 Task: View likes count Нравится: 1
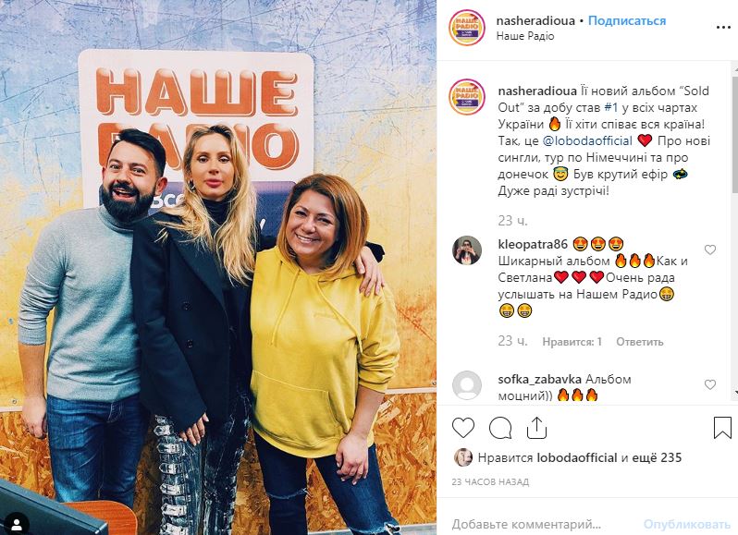pyautogui.click(x=572, y=342)
